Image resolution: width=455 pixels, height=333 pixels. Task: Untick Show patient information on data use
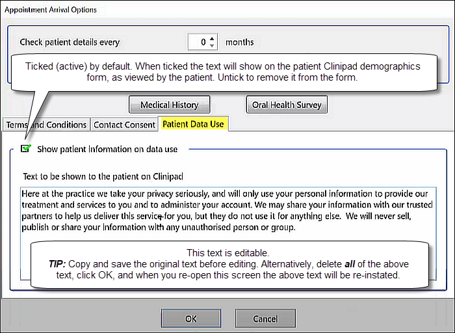26,149
